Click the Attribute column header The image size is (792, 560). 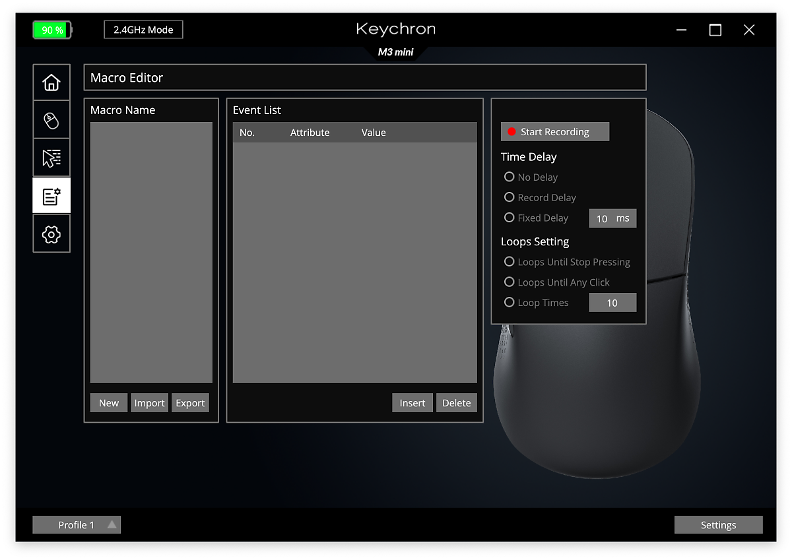click(x=310, y=133)
